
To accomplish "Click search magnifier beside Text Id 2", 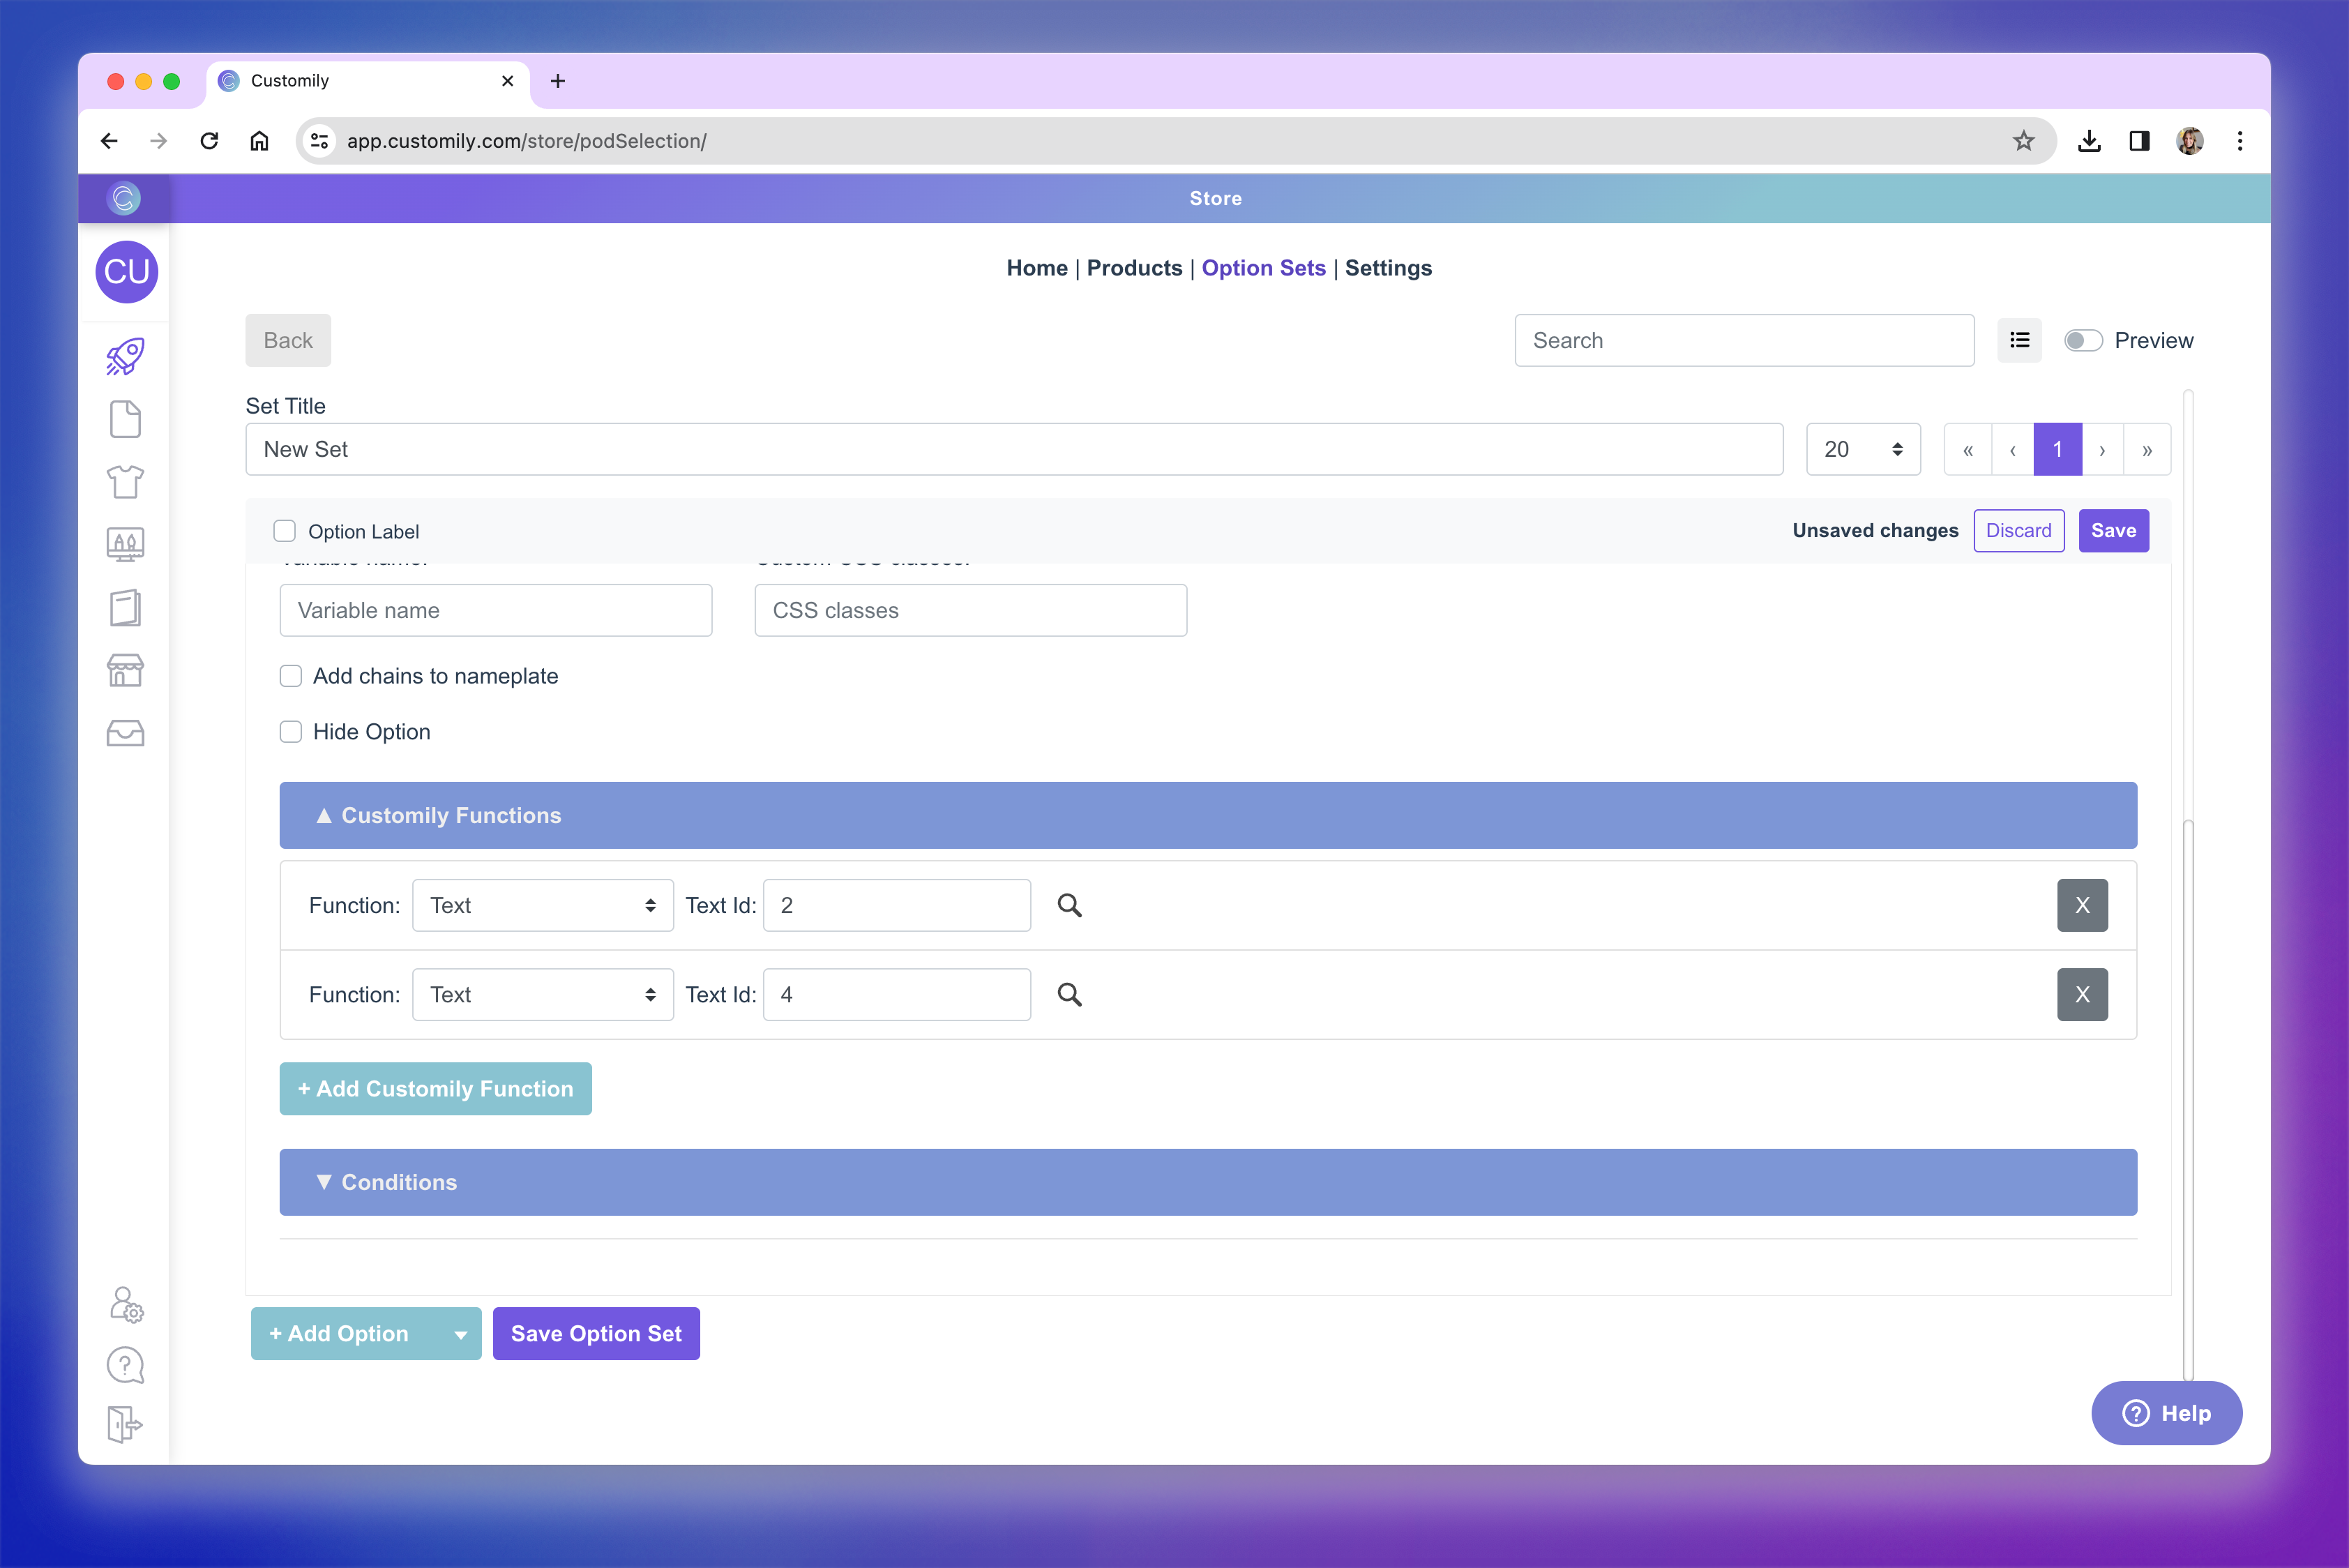I will tap(1069, 905).
